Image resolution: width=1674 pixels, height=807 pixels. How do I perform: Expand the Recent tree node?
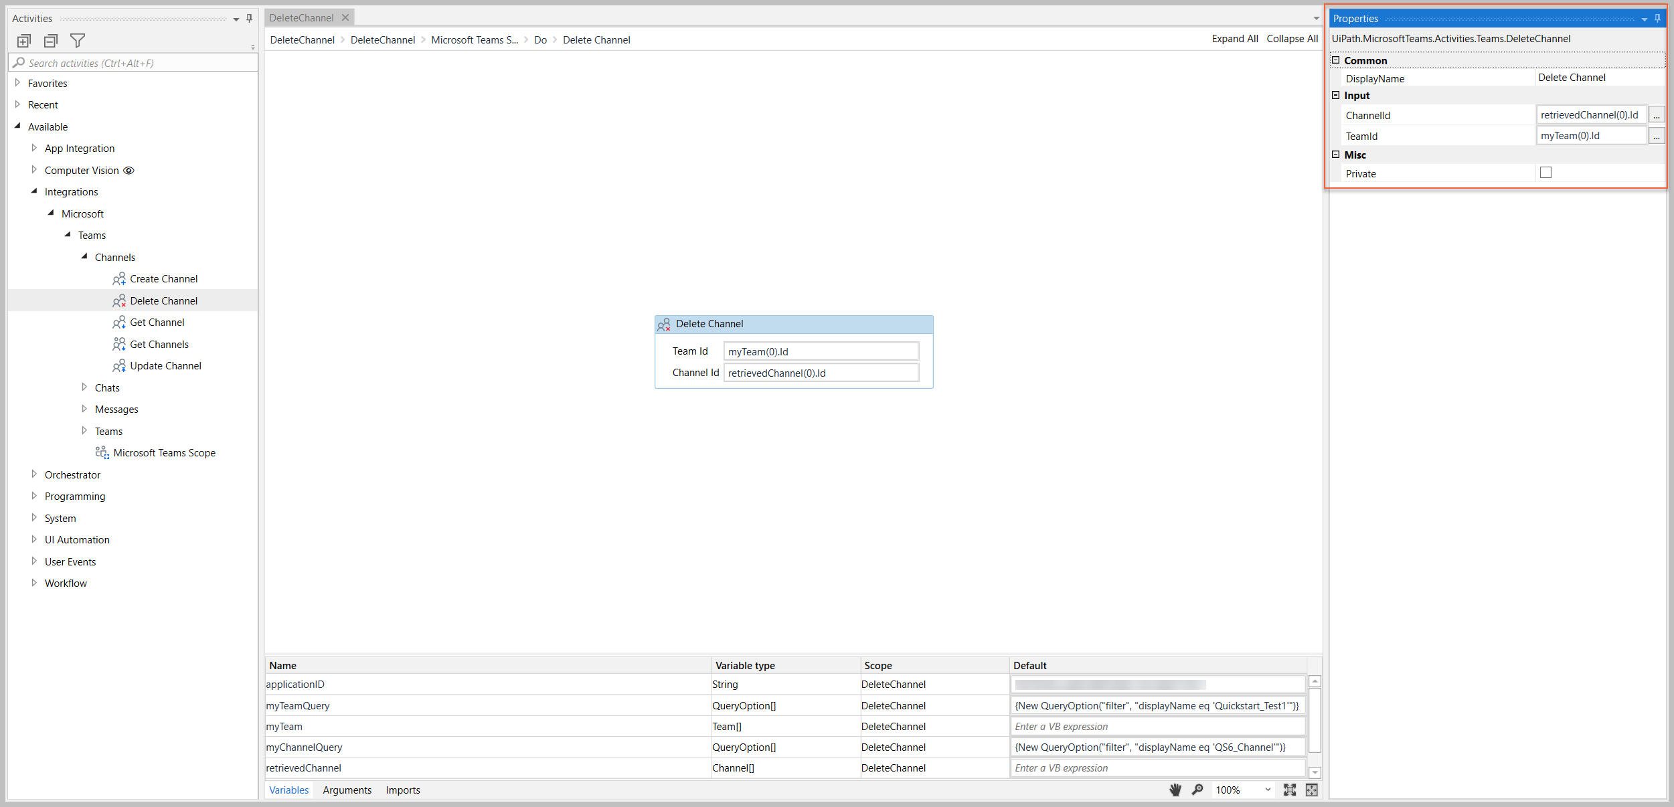pos(18,104)
